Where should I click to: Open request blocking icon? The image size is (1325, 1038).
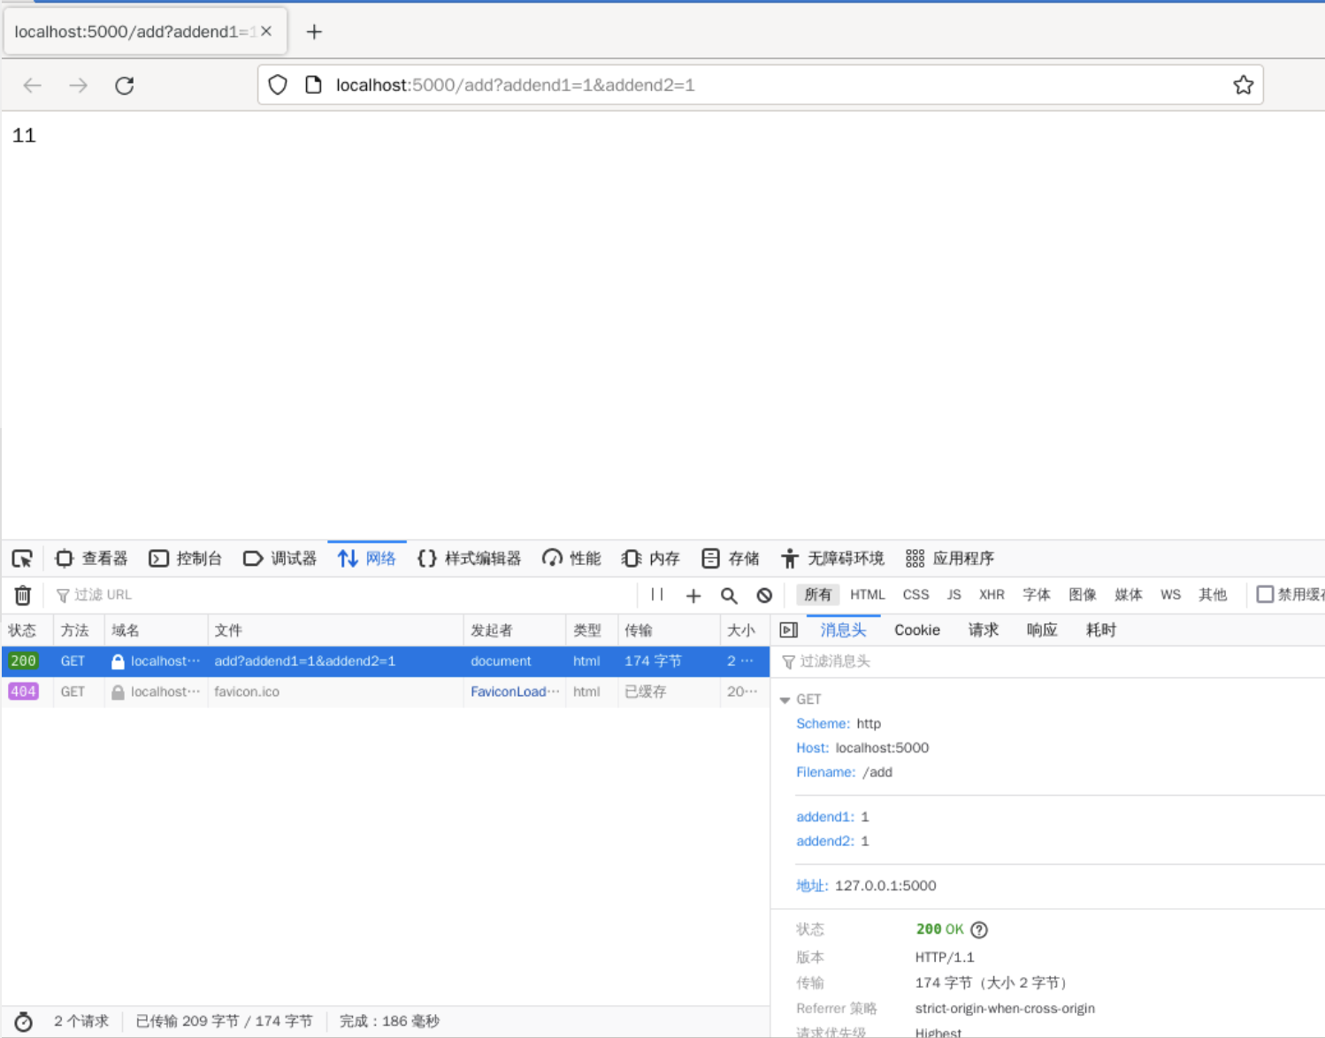coord(764,596)
